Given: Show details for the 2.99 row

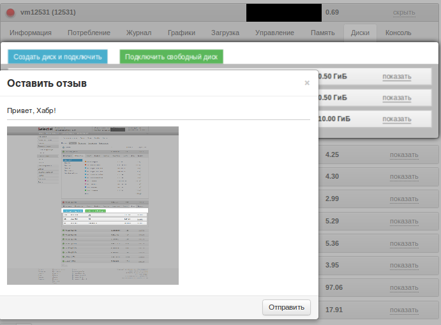Looking at the screenshot, I should [404, 199].
